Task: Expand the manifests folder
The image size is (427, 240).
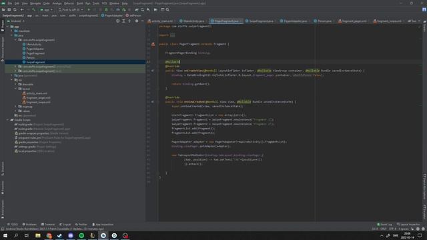Action: pyautogui.click(x=12, y=31)
